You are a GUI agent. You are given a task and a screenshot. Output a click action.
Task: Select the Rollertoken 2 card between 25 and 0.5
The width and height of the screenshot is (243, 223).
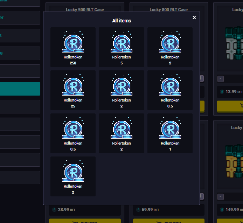(x=121, y=90)
